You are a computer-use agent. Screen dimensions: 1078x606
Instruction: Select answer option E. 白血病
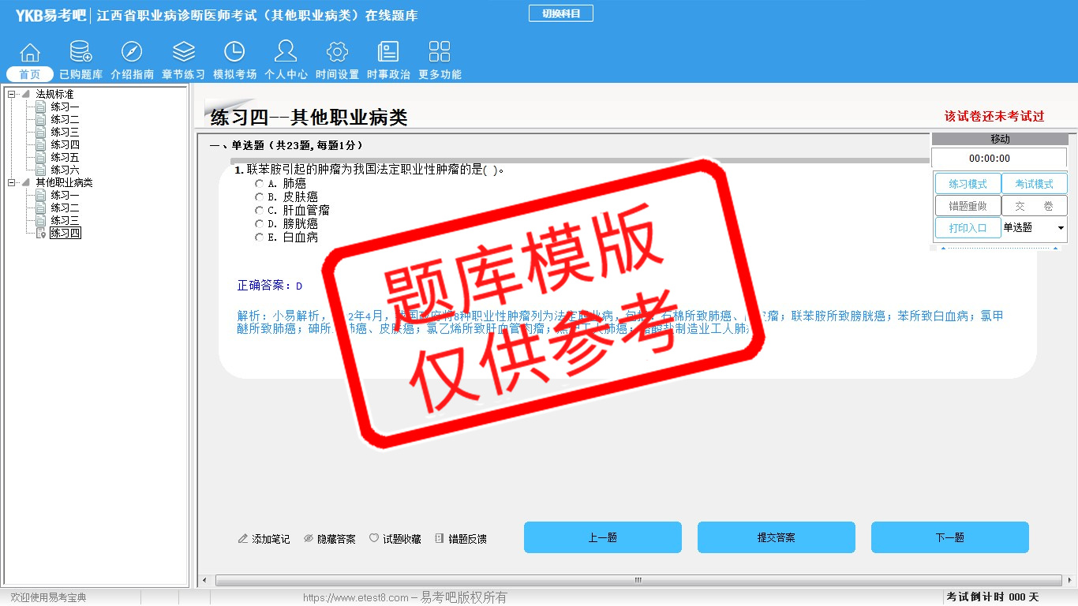(260, 238)
